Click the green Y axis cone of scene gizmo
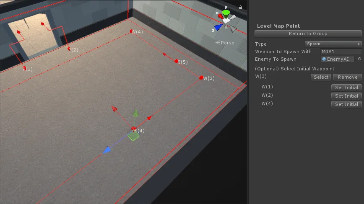The height and width of the screenshot is (204, 364). coord(226,13)
